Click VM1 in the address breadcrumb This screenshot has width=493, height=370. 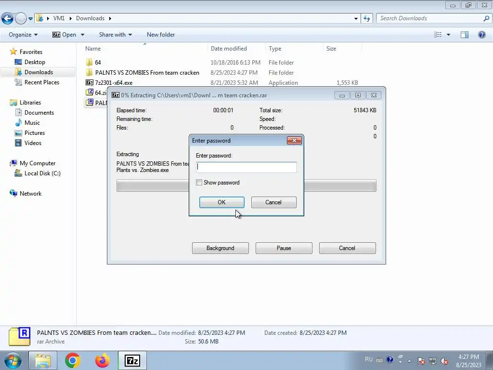[59, 18]
